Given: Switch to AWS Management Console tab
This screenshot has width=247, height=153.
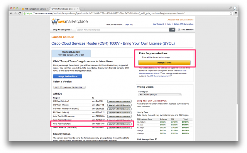Looking at the screenshot, I should [35, 9].
